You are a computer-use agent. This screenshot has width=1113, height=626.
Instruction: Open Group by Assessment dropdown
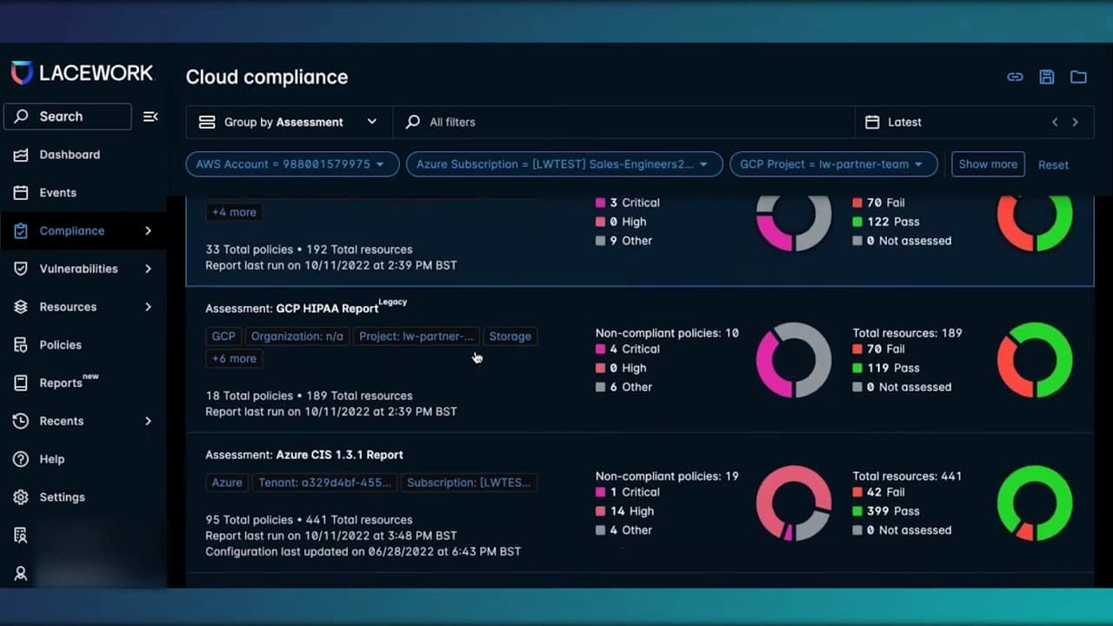(289, 123)
